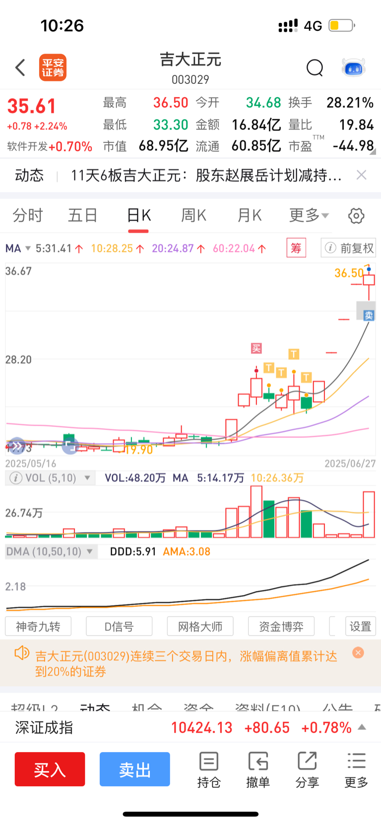Switch to the 分时 tab
The height and width of the screenshot is (825, 381).
28,215
